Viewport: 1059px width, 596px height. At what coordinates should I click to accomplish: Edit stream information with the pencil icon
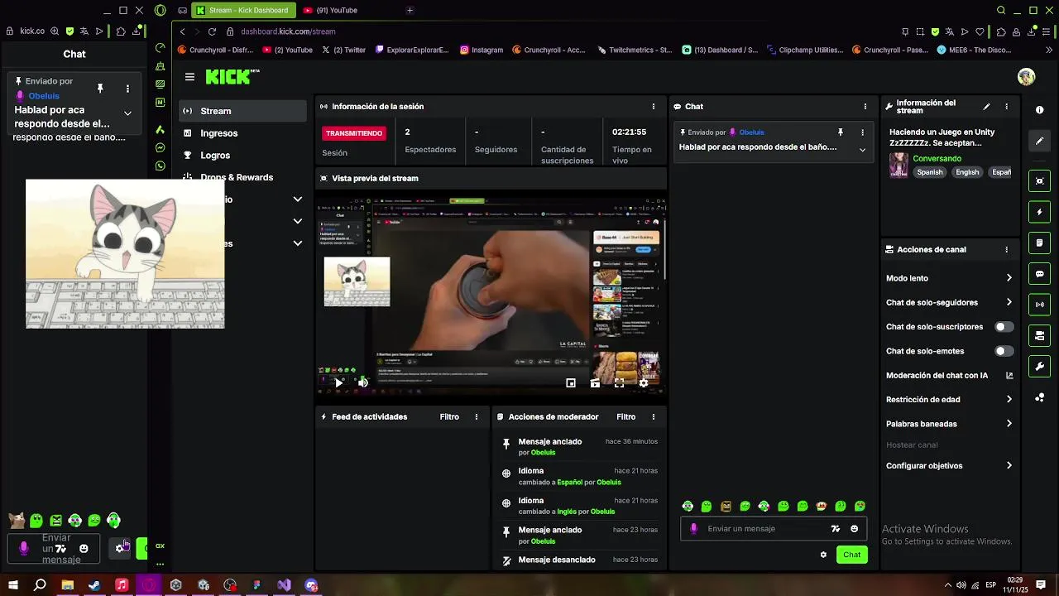(x=986, y=107)
